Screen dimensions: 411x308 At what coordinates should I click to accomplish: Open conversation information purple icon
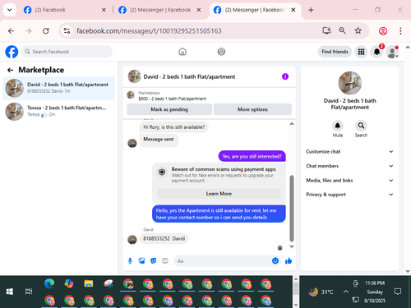(285, 76)
